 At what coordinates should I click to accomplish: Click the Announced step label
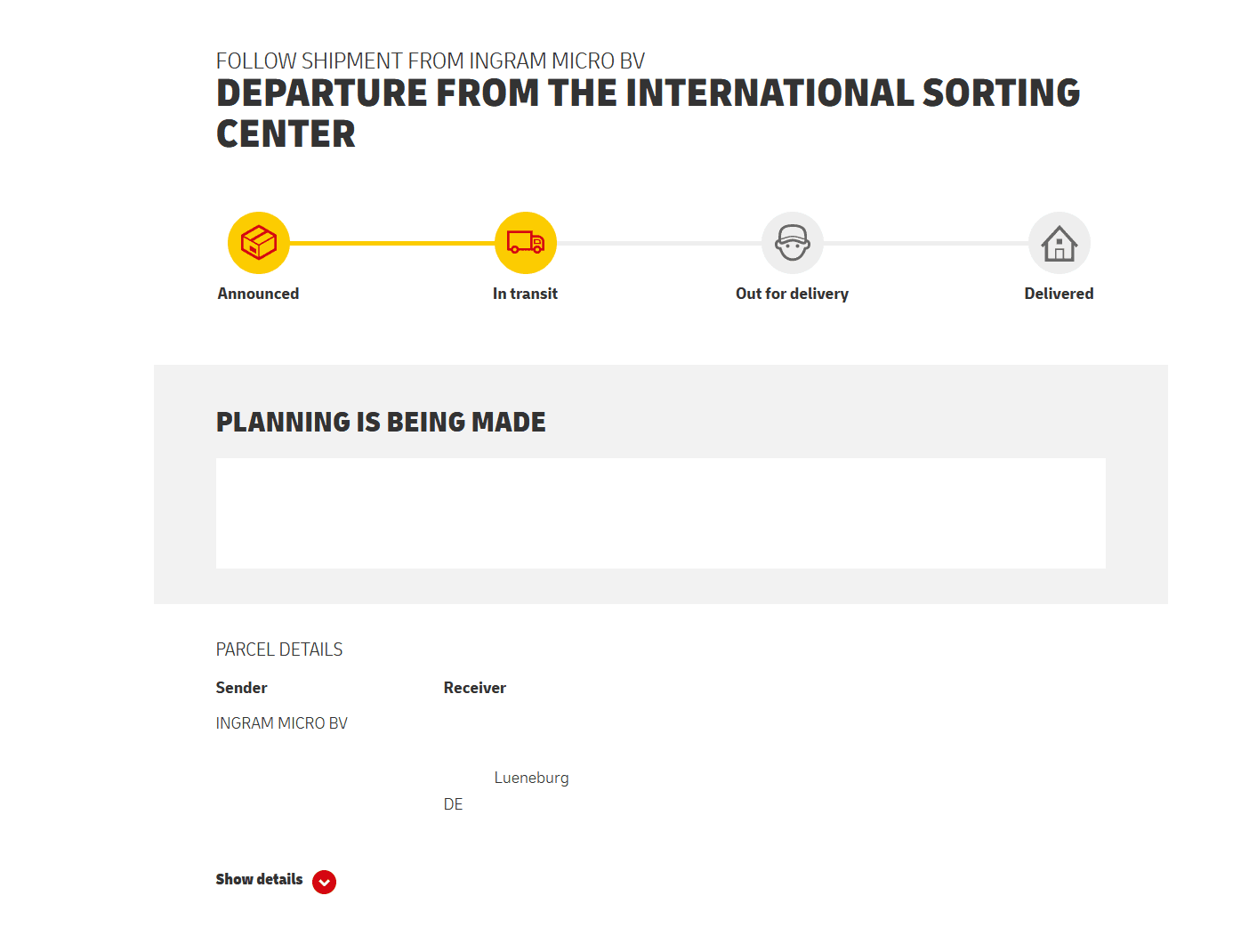click(258, 294)
